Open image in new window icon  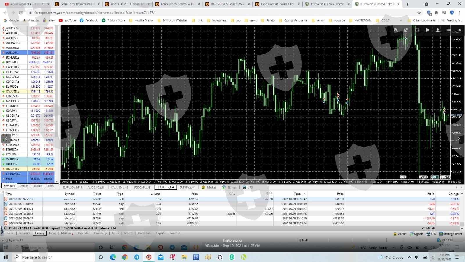[406, 30]
